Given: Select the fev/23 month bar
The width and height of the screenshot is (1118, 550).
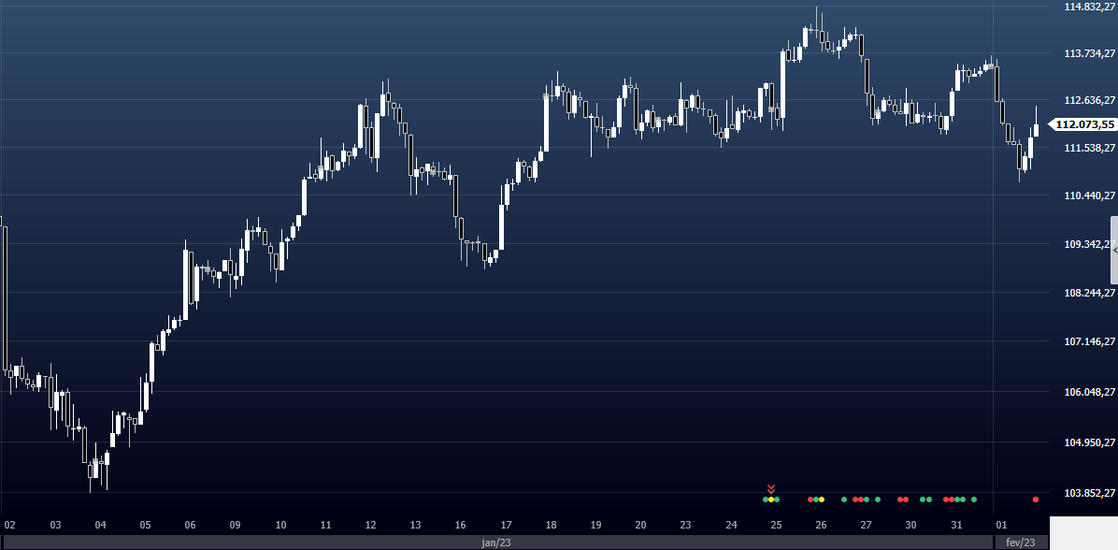Looking at the screenshot, I should pos(1021,542).
